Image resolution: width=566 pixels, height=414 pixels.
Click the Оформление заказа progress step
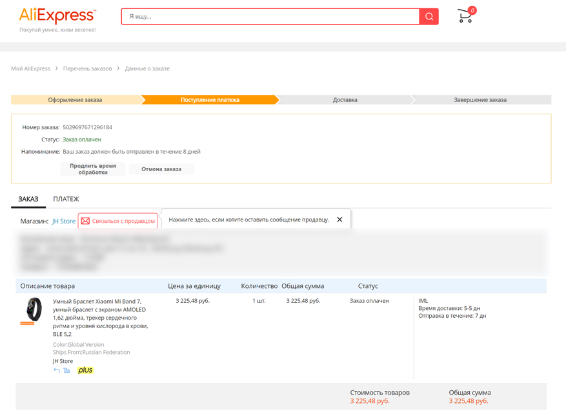[75, 99]
